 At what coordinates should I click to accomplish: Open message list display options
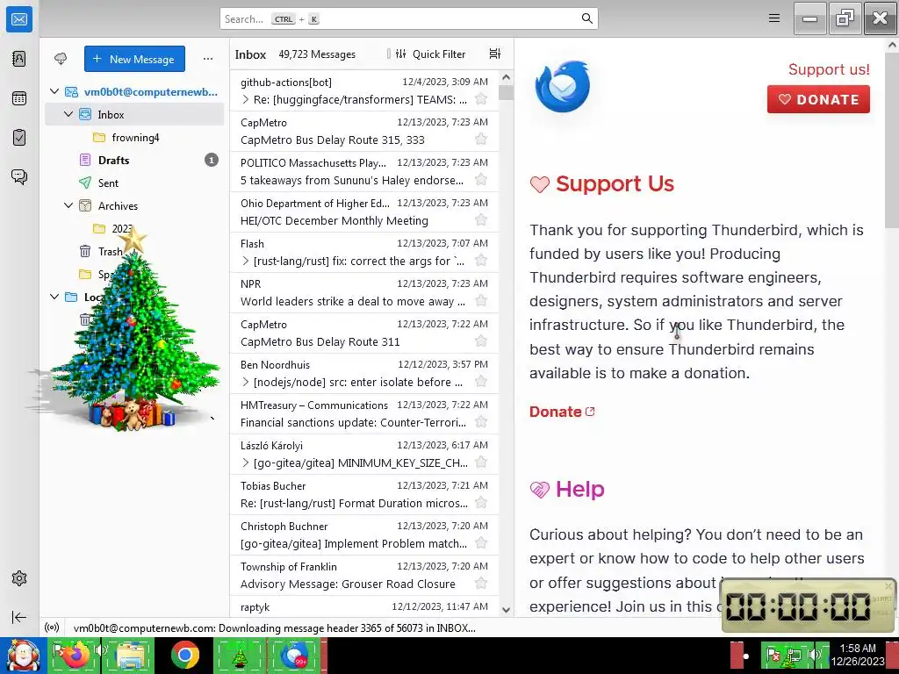[495, 54]
